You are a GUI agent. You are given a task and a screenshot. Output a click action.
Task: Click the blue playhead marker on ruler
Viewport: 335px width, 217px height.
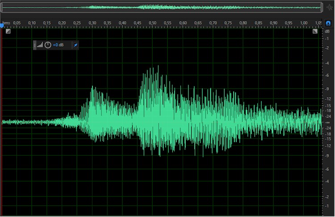pos(2,26)
